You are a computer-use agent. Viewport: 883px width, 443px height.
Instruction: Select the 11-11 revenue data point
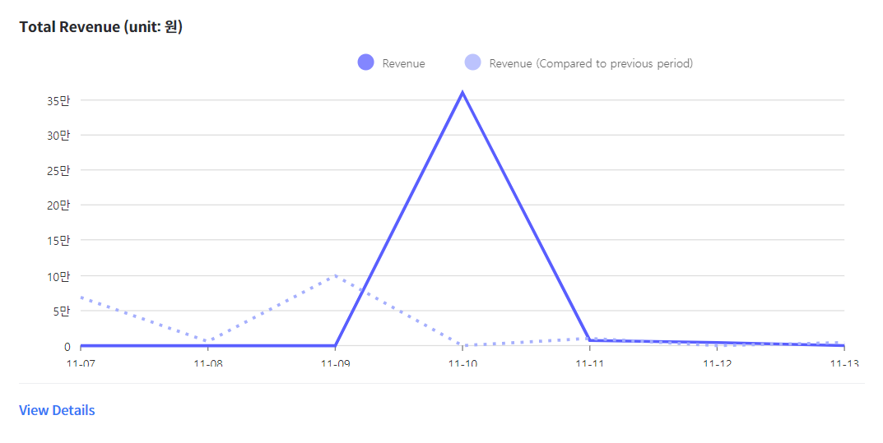click(590, 340)
